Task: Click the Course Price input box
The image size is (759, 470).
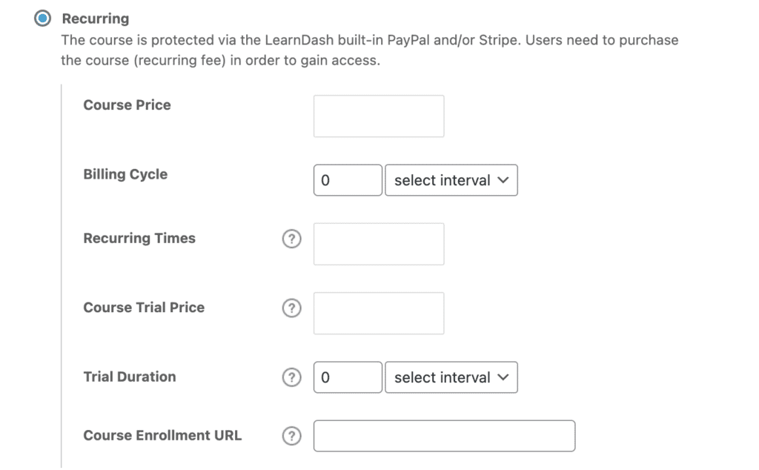Action: (378, 116)
